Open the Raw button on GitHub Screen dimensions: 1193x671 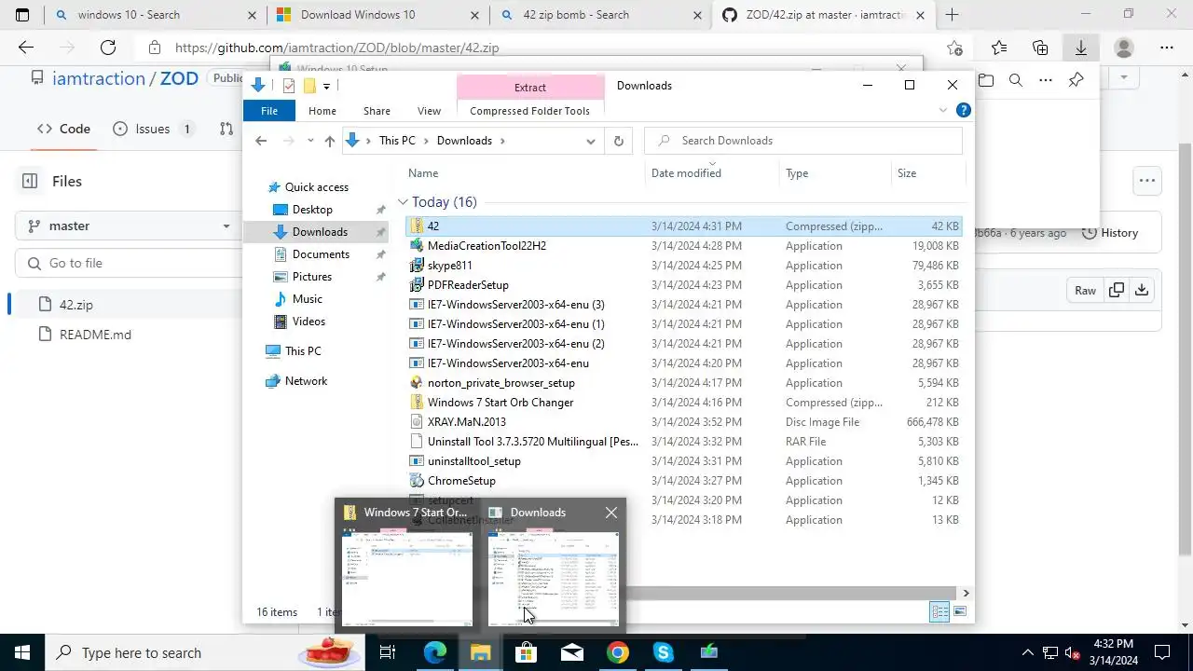pos(1085,290)
